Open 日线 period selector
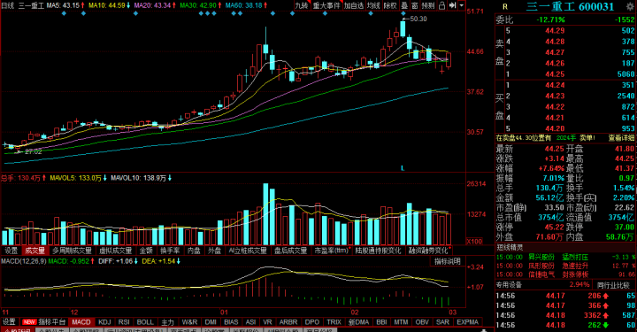 (x=7, y=5)
